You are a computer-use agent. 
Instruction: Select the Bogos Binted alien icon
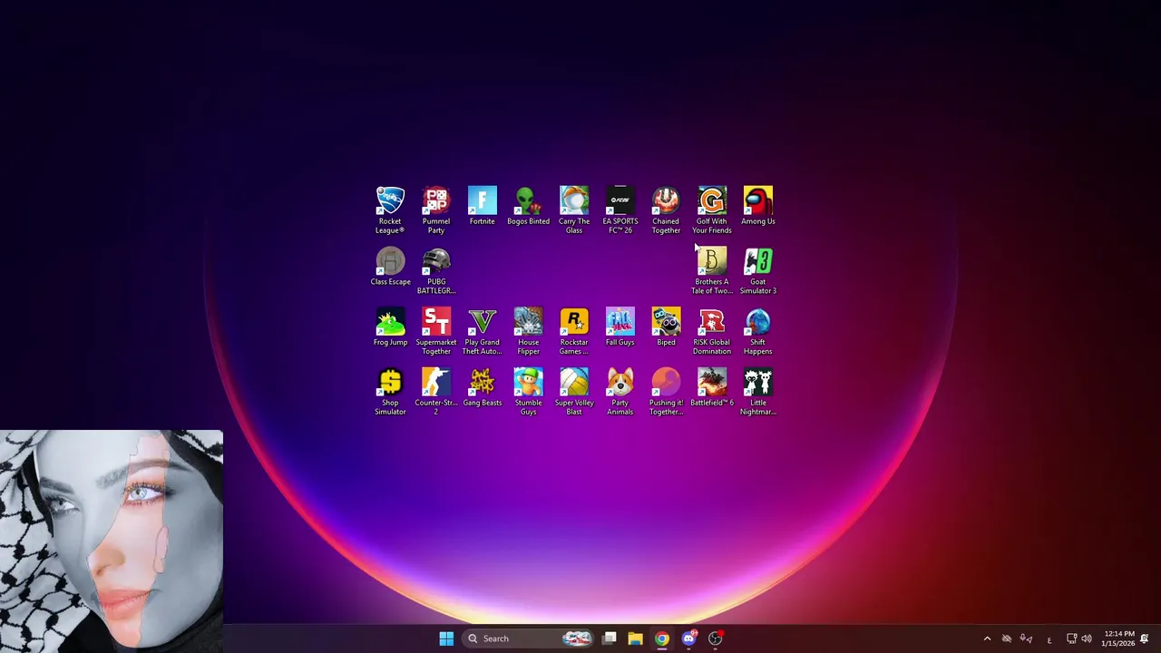click(528, 207)
